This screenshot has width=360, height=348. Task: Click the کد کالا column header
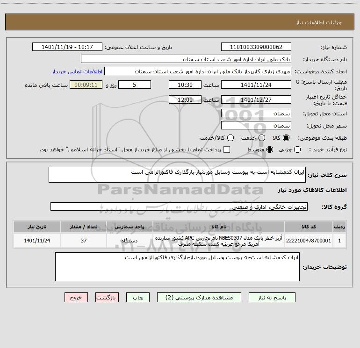click(309, 227)
